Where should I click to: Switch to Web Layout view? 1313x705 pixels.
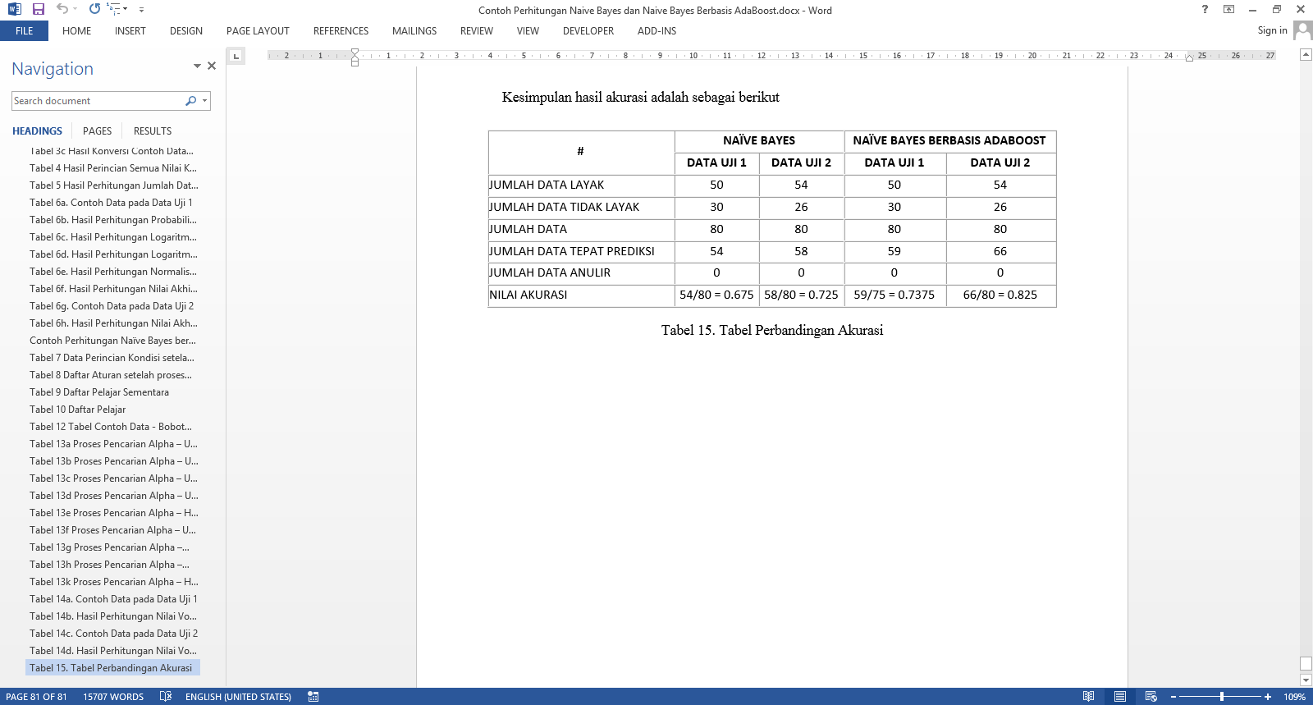[x=1151, y=696]
